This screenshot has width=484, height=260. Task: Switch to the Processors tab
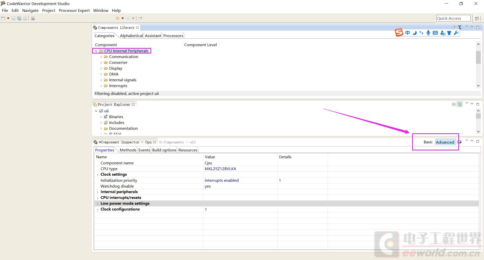coord(173,36)
